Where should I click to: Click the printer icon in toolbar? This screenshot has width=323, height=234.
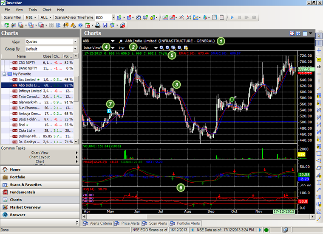[x=98, y=25]
